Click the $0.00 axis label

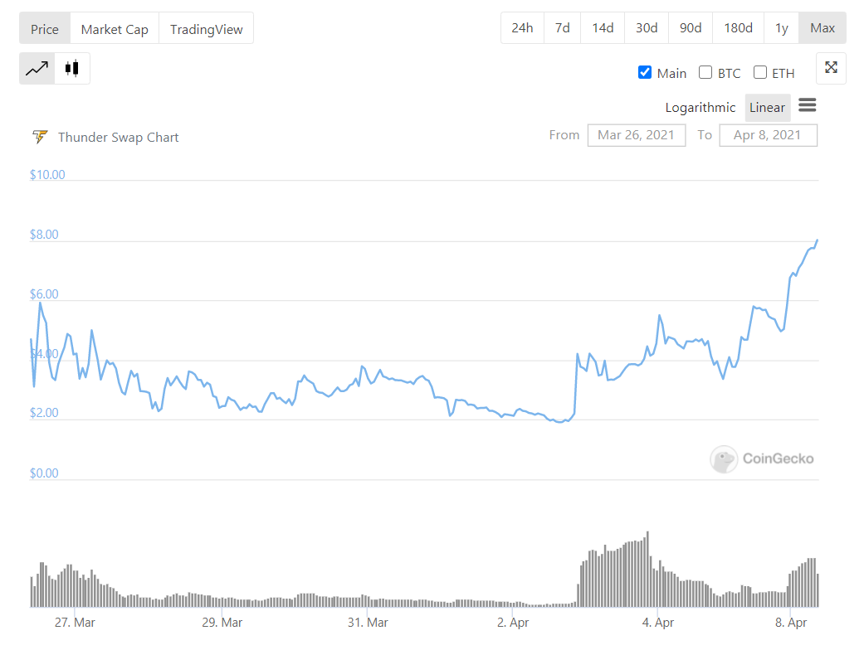click(44, 473)
